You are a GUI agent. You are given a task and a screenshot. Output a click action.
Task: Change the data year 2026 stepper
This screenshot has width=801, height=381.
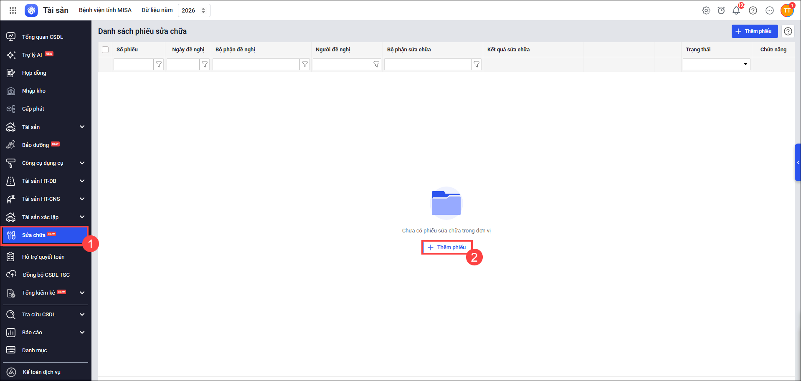pyautogui.click(x=203, y=10)
